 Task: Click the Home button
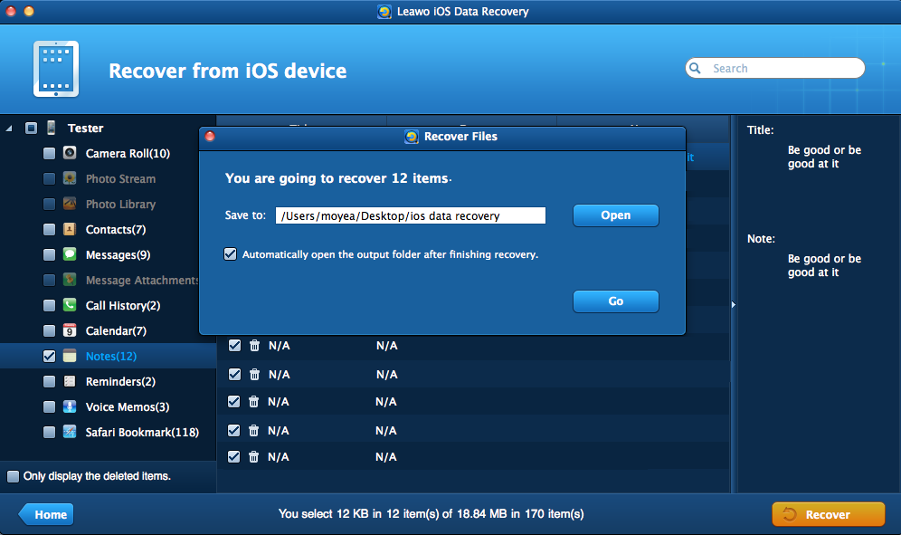coord(46,514)
